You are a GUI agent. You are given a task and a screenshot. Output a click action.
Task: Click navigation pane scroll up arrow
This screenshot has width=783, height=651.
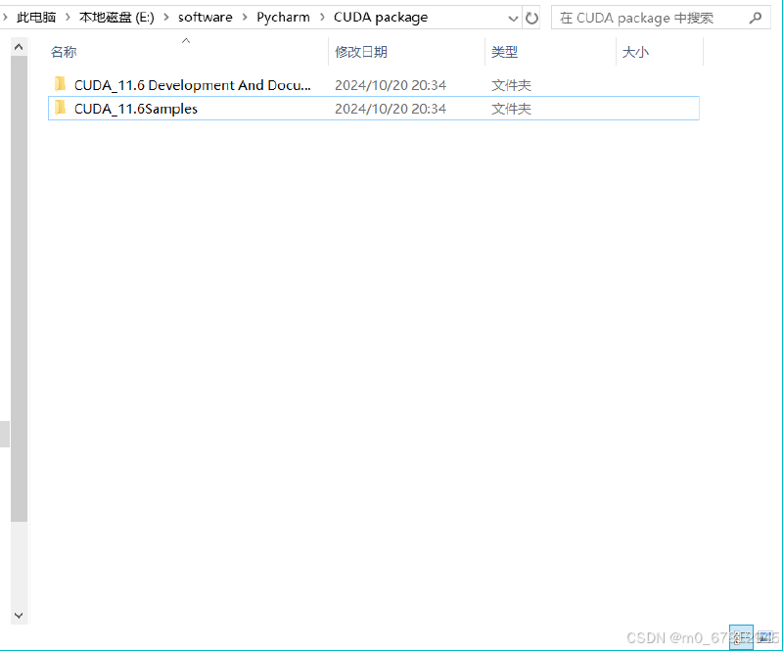(19, 47)
